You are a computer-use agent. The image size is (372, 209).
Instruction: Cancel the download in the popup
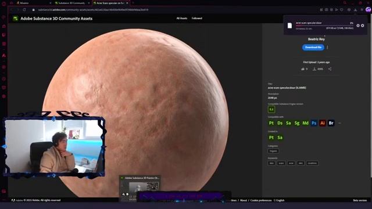coord(363,26)
